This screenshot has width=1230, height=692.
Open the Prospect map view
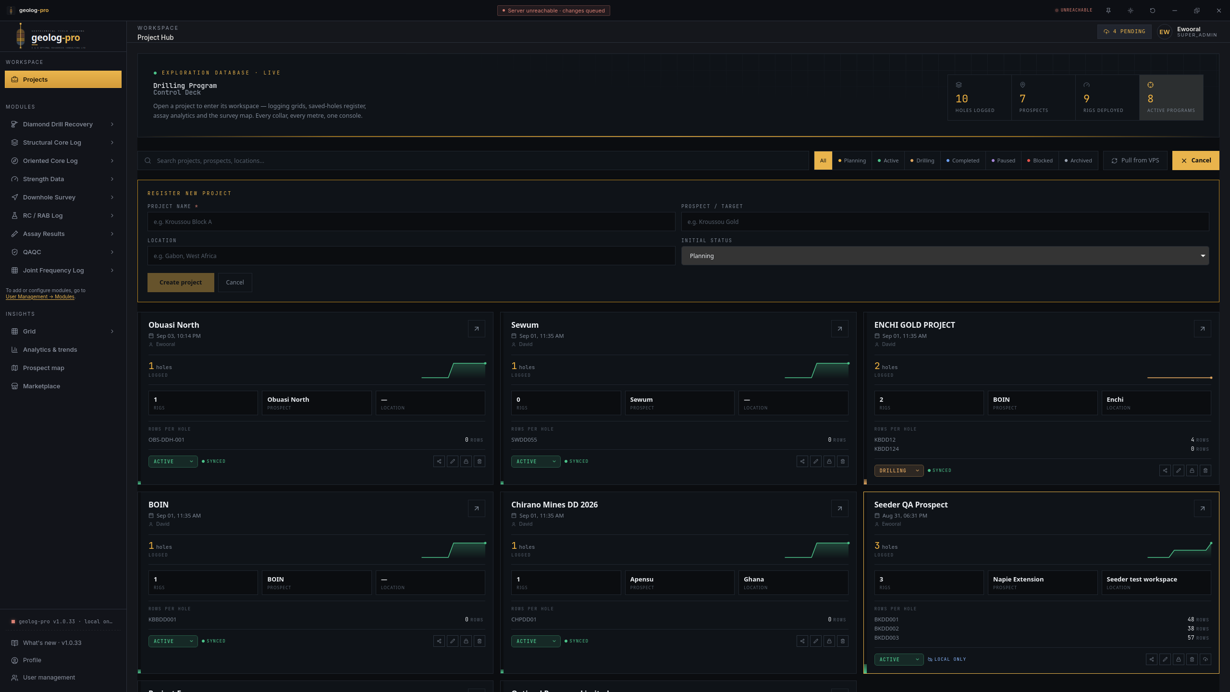pyautogui.click(x=63, y=368)
